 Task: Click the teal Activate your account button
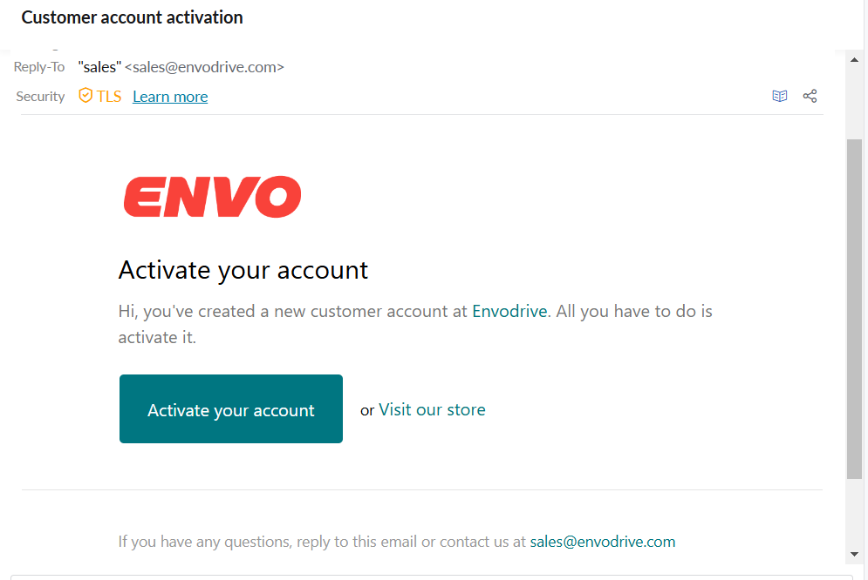231,408
